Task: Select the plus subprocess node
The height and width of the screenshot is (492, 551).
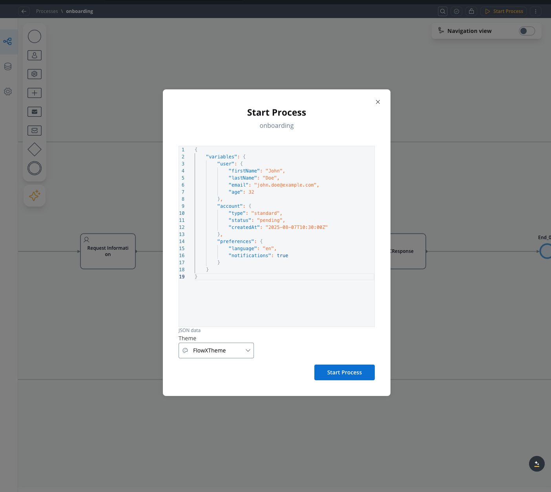Action: pos(35,93)
